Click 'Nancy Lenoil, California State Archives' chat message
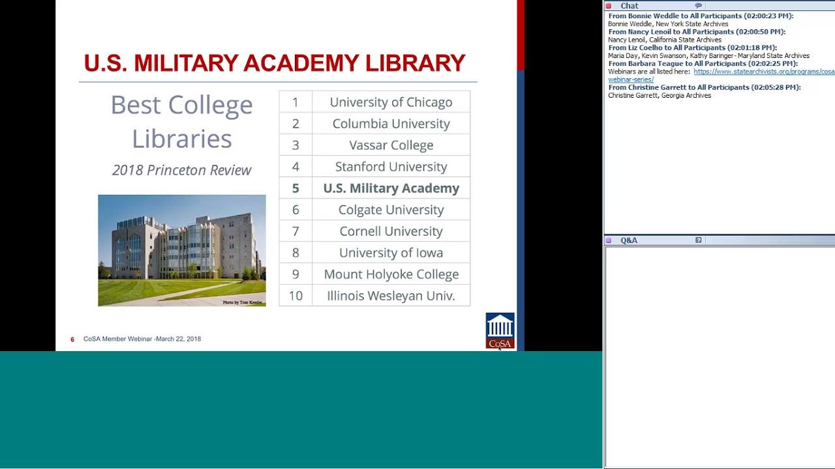Image resolution: width=835 pixels, height=469 pixels. pyautogui.click(x=665, y=40)
